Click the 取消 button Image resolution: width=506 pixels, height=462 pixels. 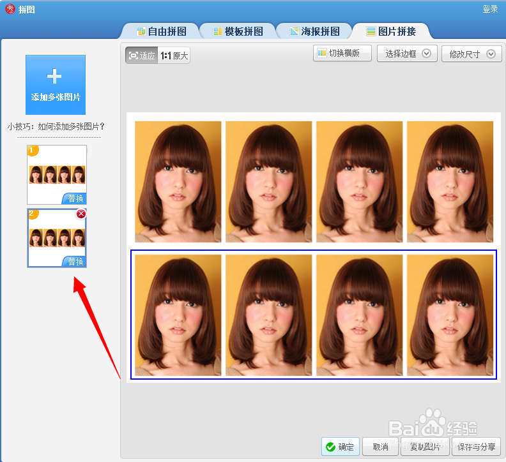pyautogui.click(x=381, y=447)
